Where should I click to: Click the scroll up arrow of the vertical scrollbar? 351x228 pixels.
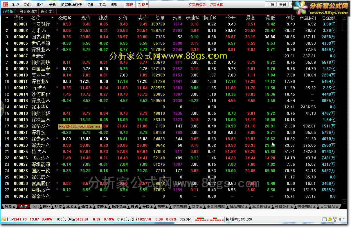(x=344, y=17)
